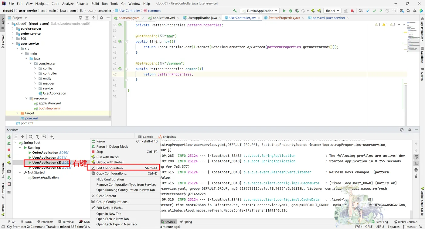The width and height of the screenshot is (425, 229).
Task: Click camera thread dump icon in Services
Action: click(9, 171)
